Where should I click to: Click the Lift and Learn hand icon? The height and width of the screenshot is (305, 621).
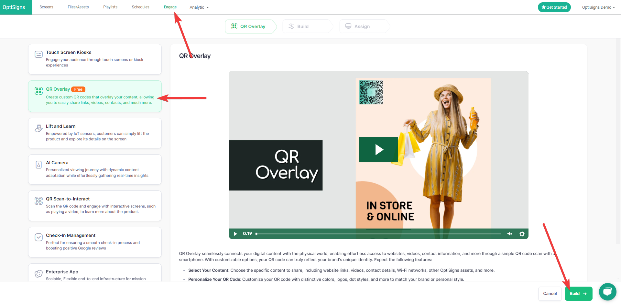[38, 128]
